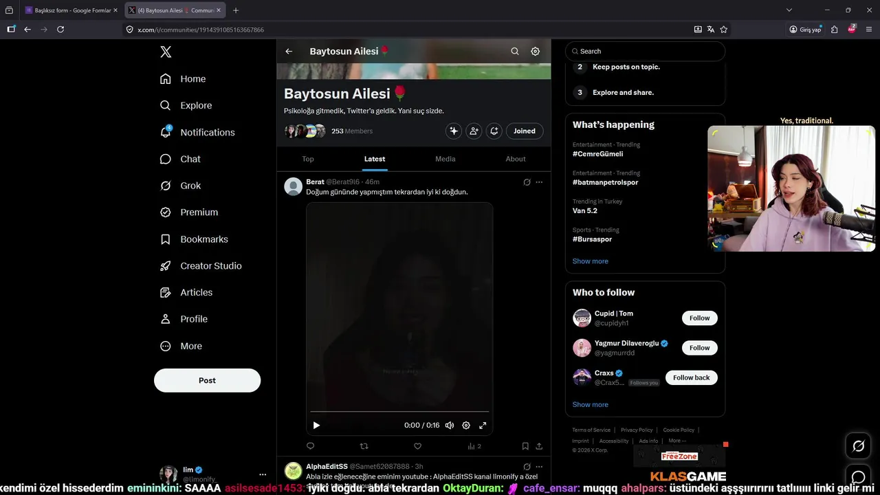This screenshot has width=880, height=495.
Task: Open community settings gear
Action: click(536, 52)
